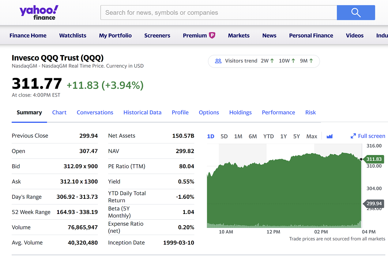This screenshot has height=267, width=388.
Task: Select the Max chart range
Action: [x=312, y=136]
